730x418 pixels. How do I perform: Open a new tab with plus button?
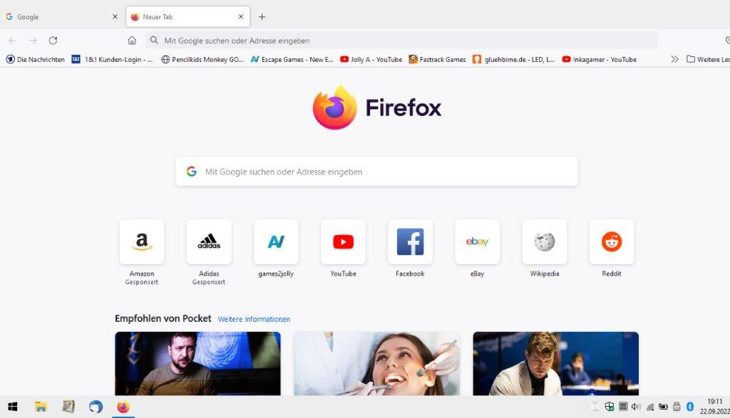(x=262, y=17)
